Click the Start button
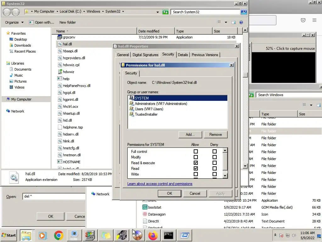The height and width of the screenshot is (242, 322). point(8,235)
